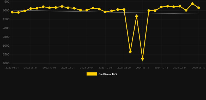Select the data point above 2023-06-04
The image size is (206, 100).
[x=87, y=10]
